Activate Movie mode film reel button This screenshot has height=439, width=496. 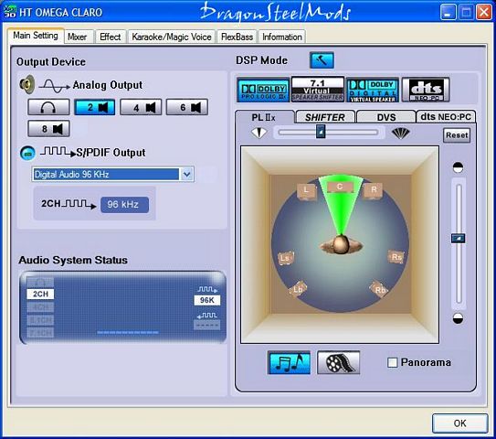[339, 362]
